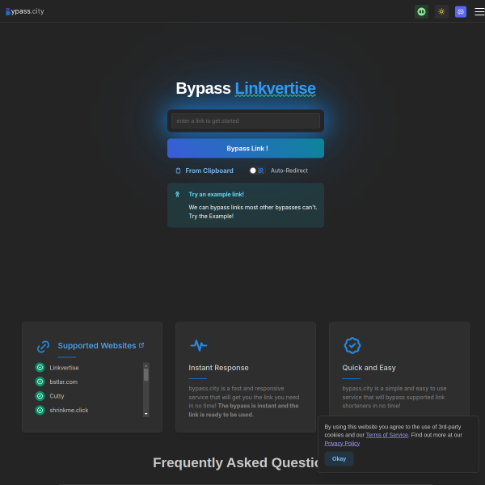485x485 pixels.
Task: Open the Discord icon button
Action: (x=461, y=12)
